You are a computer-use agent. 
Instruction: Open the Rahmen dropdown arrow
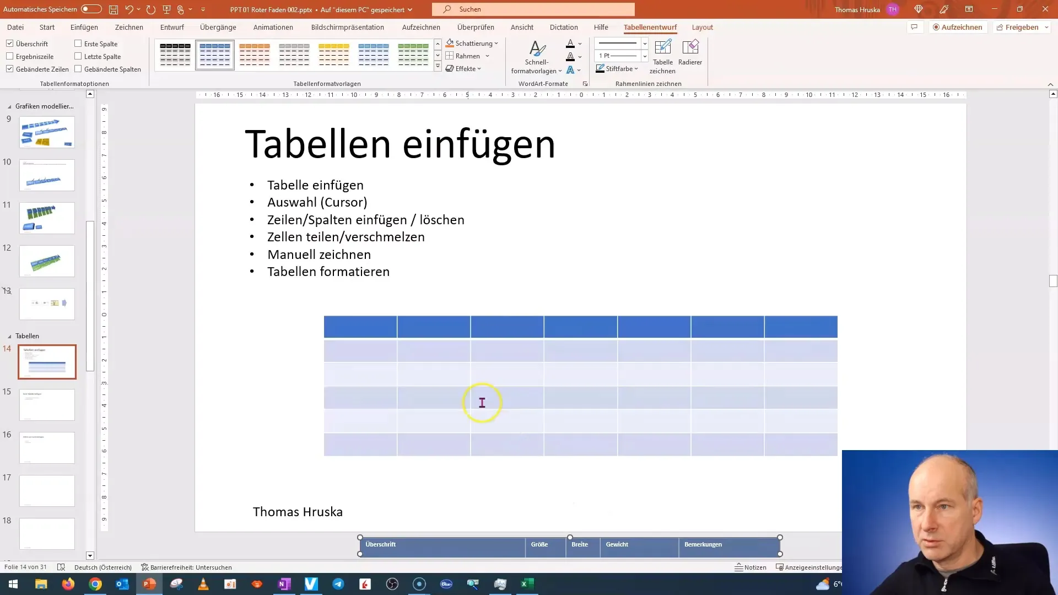pos(487,56)
